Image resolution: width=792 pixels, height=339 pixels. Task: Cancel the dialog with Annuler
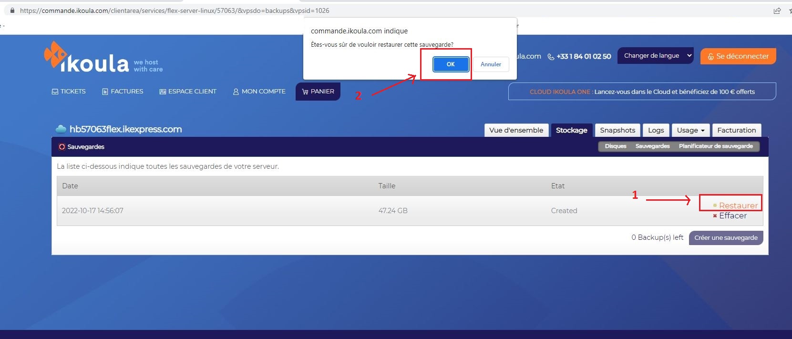click(491, 64)
